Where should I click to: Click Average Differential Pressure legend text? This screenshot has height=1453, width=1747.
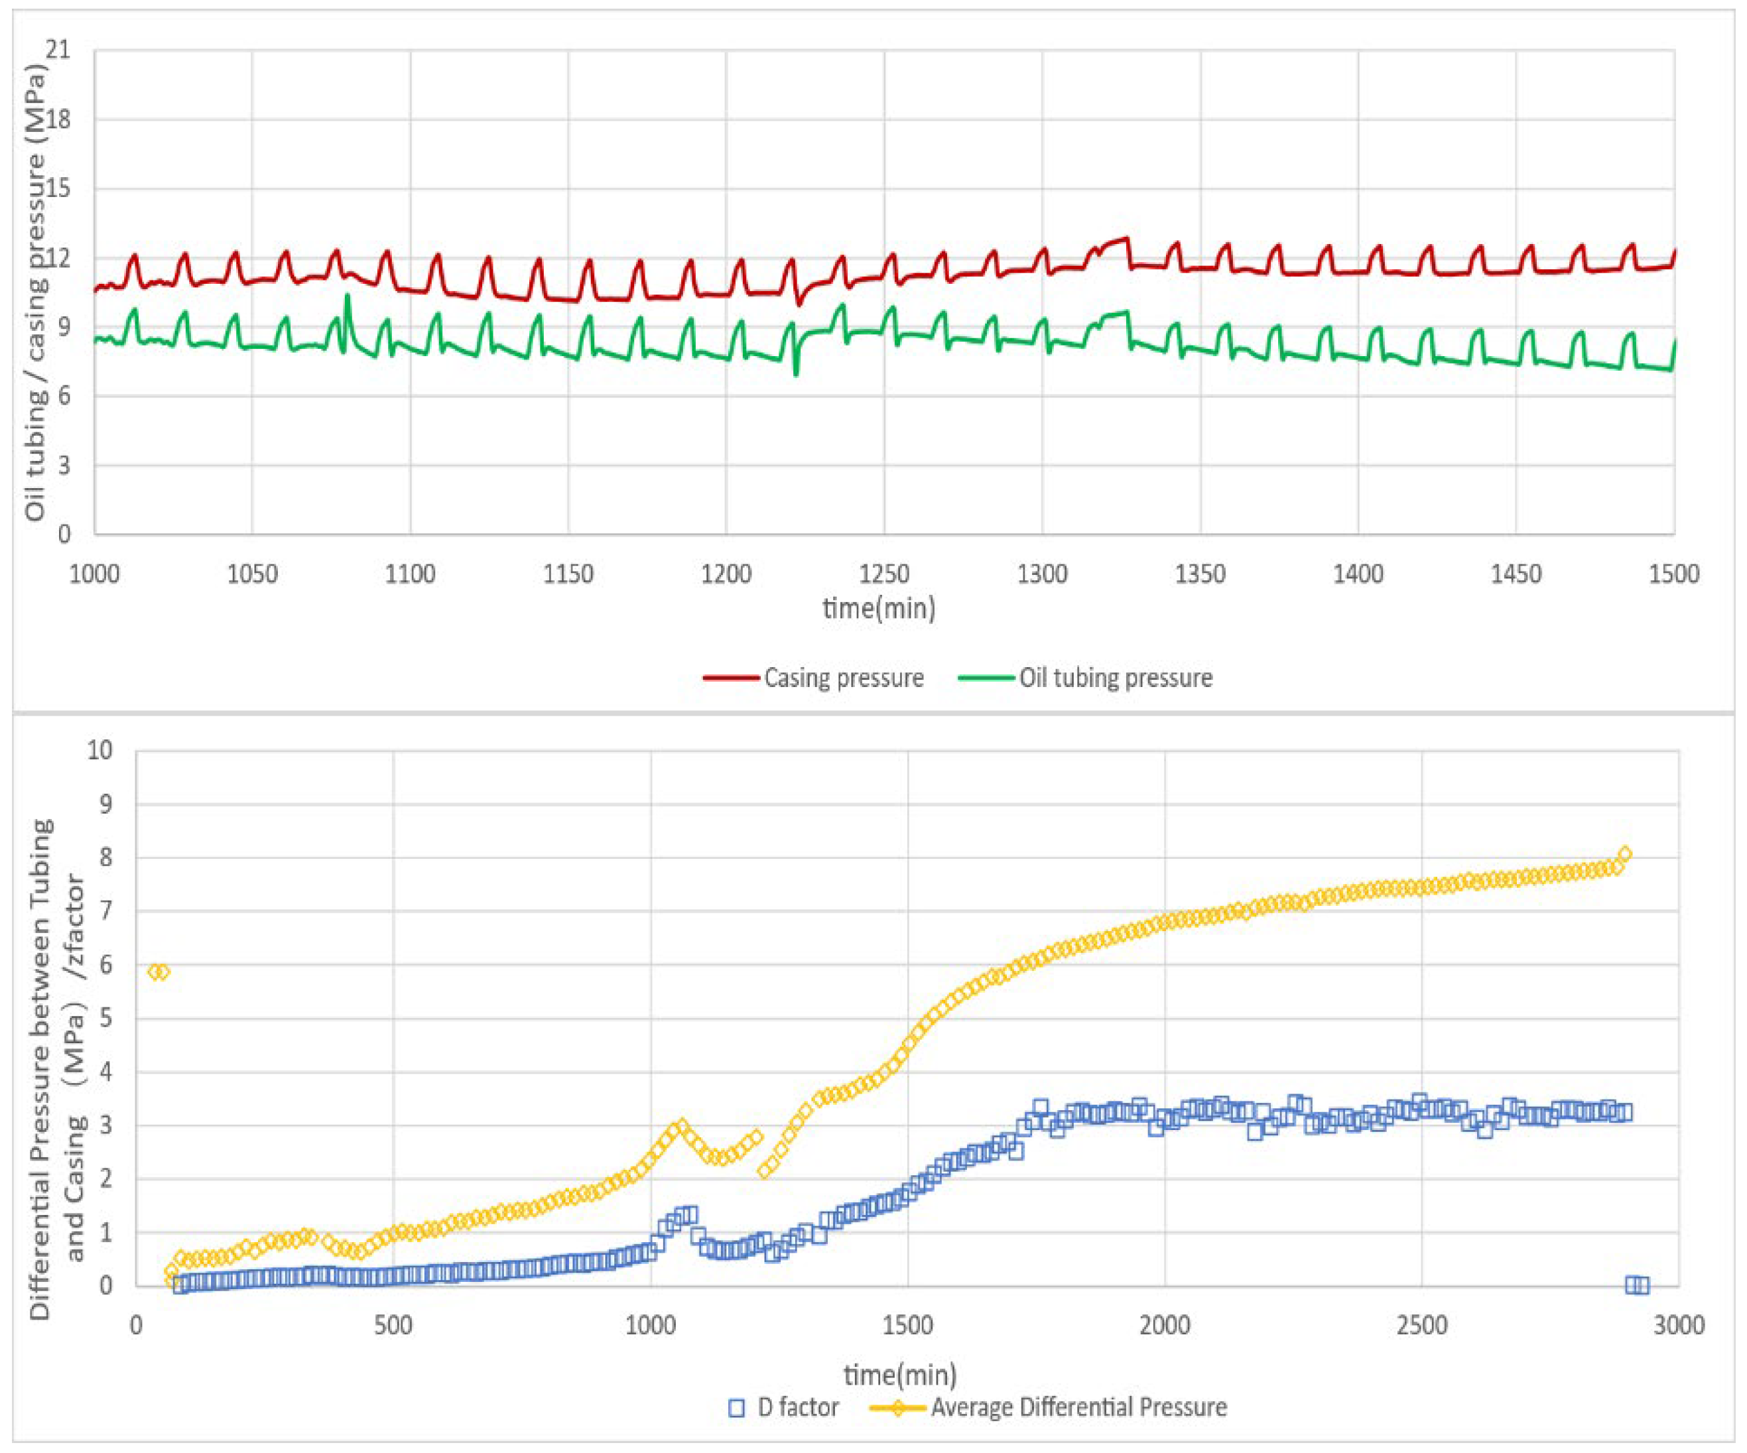(x=1078, y=1408)
